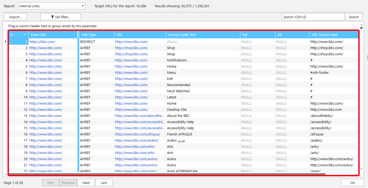368x188 pixels.
Task: Click row number 10 cell
Action: click(19, 97)
